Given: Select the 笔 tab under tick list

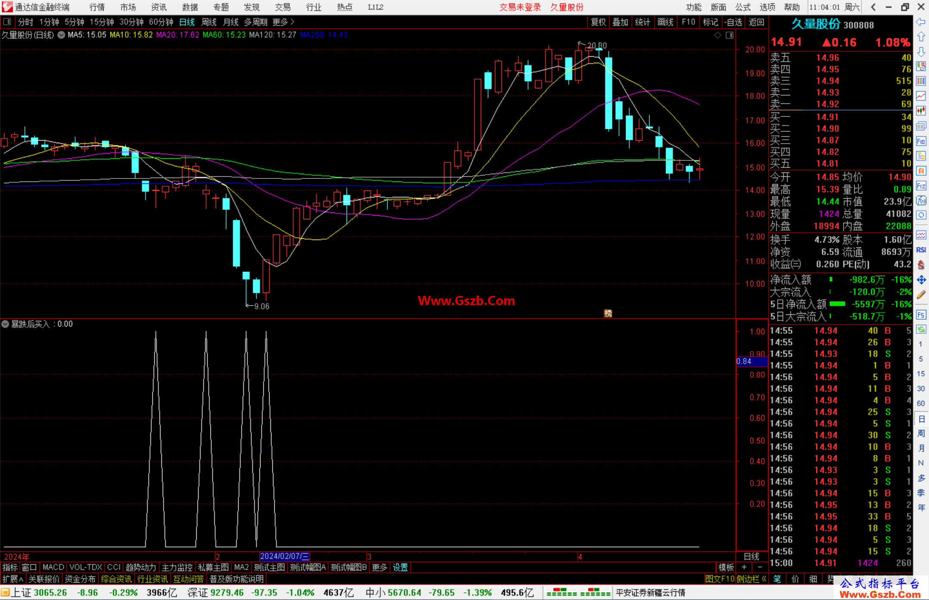Looking at the screenshot, I should pos(777,579).
